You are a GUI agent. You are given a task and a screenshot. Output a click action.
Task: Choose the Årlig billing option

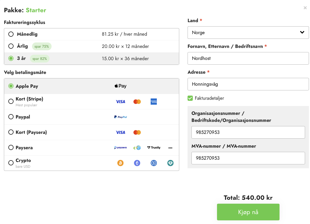point(11,46)
